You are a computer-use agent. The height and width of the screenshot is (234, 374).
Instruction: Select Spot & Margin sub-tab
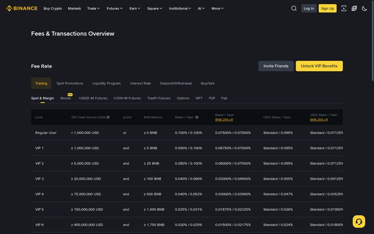coord(43,98)
